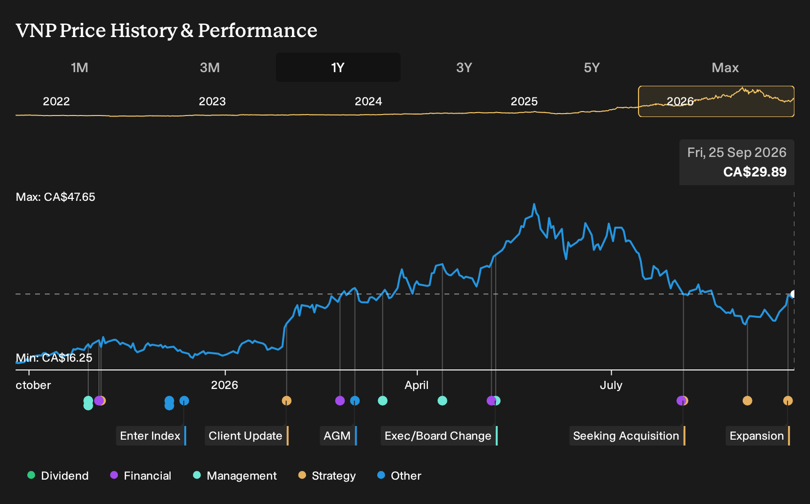This screenshot has height=504, width=810.
Task: Click the orange dot between Seeking Acquisition and Expansion
Action: click(747, 401)
